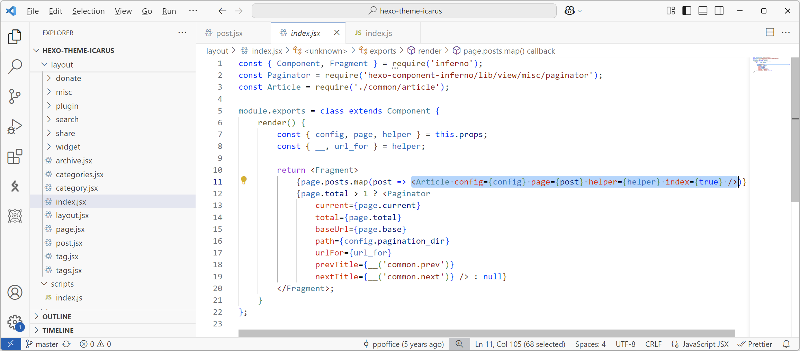Viewport: 800px width, 351px height.
Task: Open Run and Debug view
Action: 15,126
